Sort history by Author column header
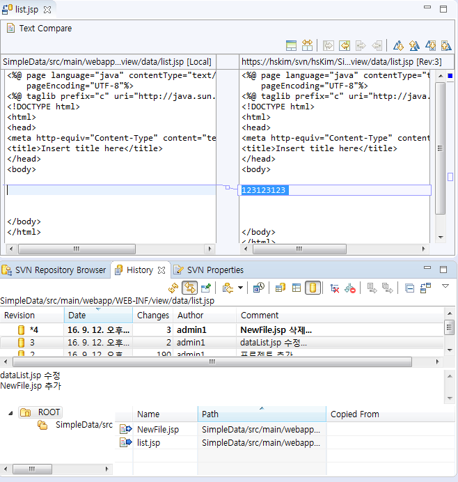Screen dimensions: 458x482 (x=205, y=315)
